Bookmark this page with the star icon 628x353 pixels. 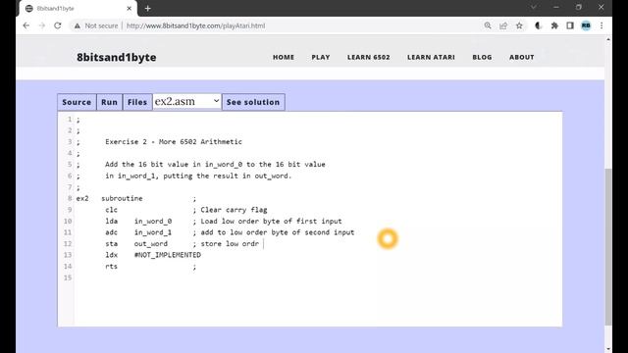tap(519, 25)
